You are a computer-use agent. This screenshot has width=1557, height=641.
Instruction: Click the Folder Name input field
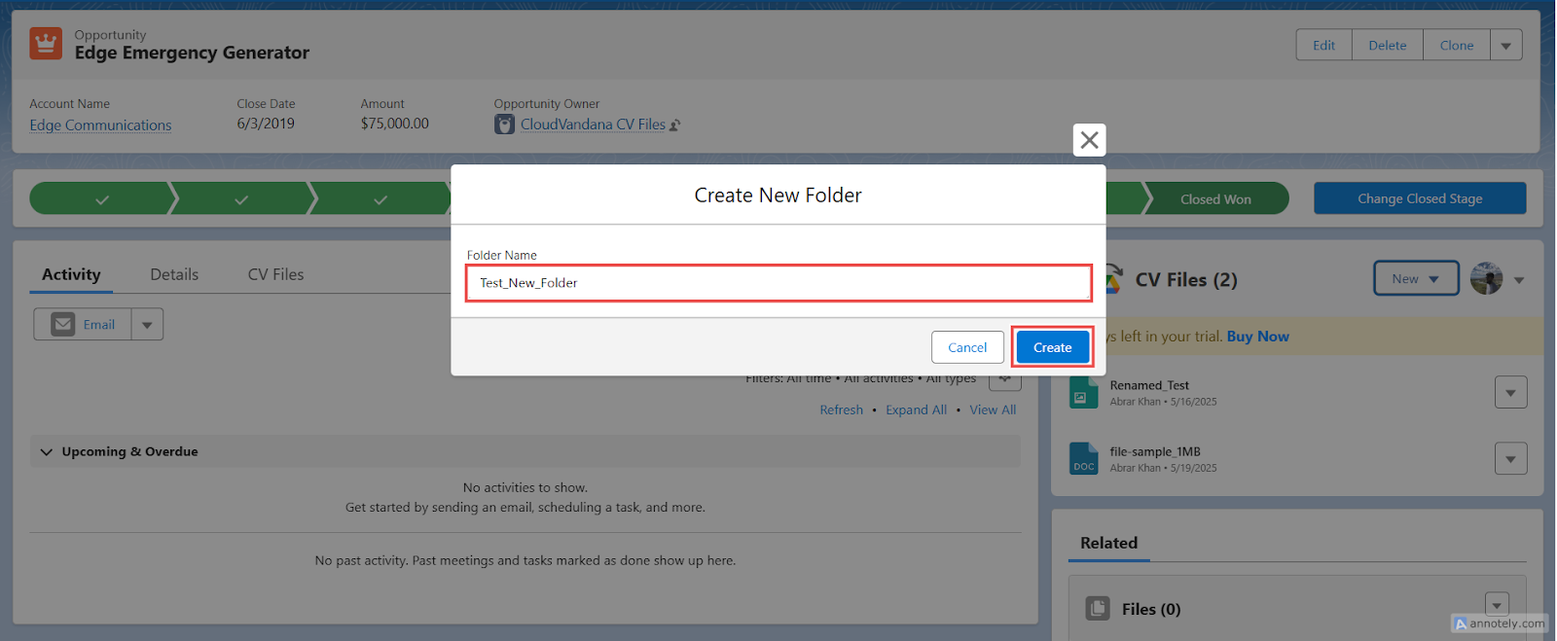[x=778, y=283]
